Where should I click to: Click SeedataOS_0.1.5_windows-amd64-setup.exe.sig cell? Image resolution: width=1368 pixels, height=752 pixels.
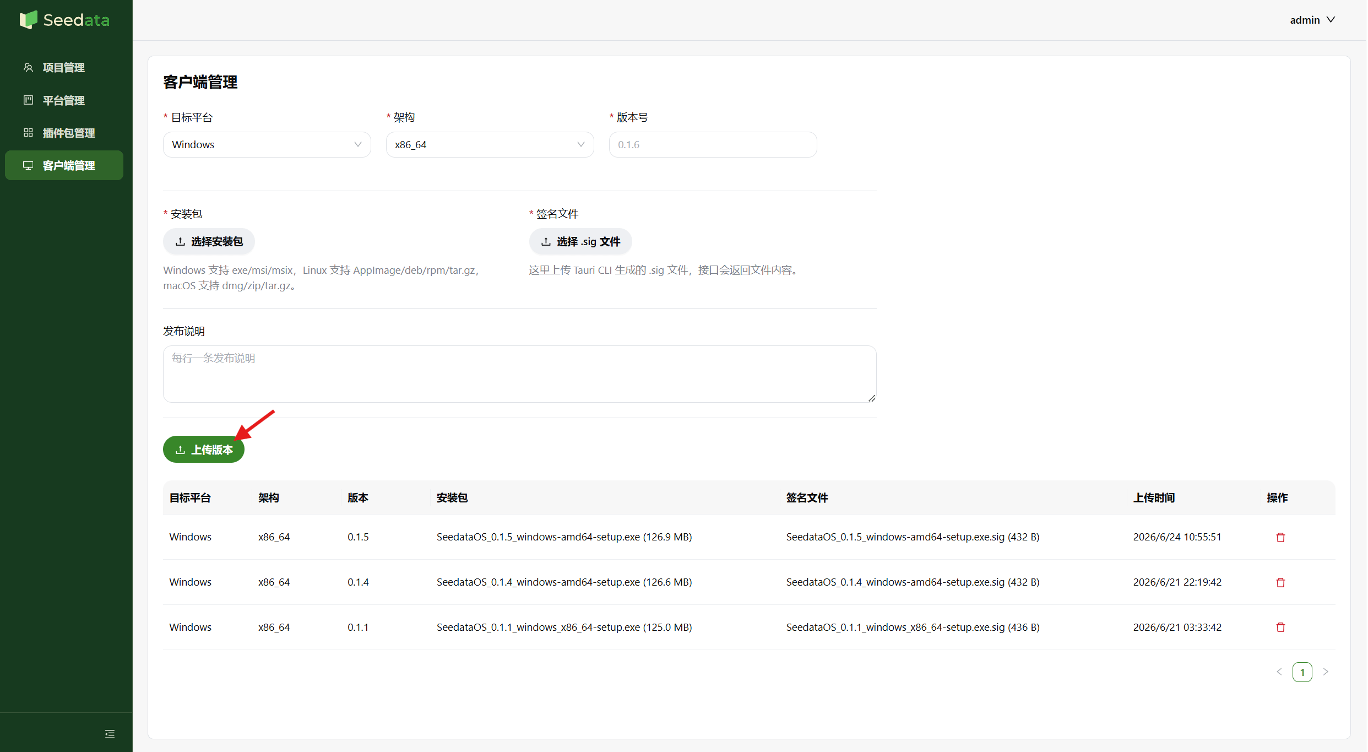click(913, 537)
